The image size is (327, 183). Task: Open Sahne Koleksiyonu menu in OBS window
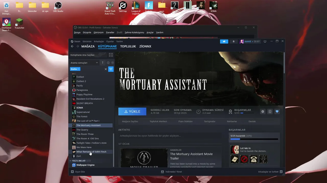pos(134,33)
